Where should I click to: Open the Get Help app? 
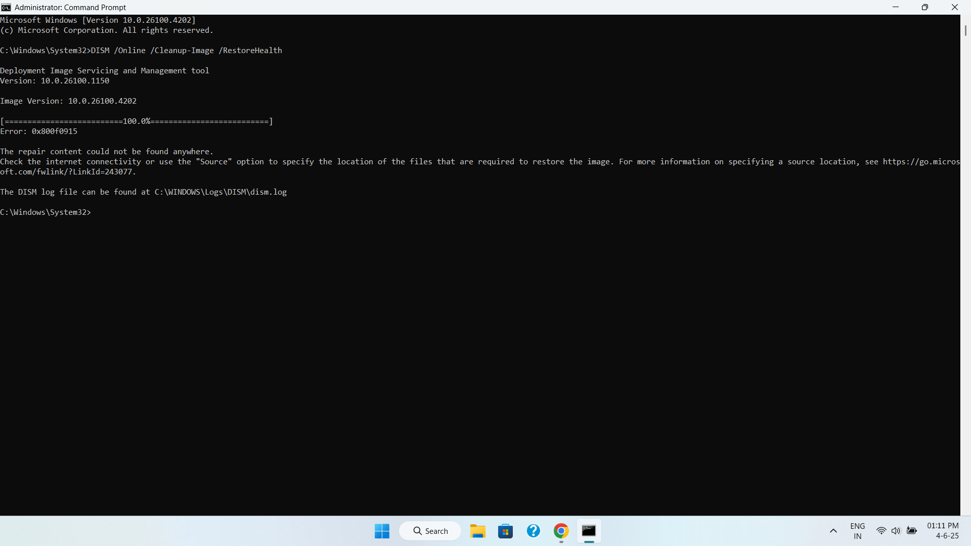point(533,531)
